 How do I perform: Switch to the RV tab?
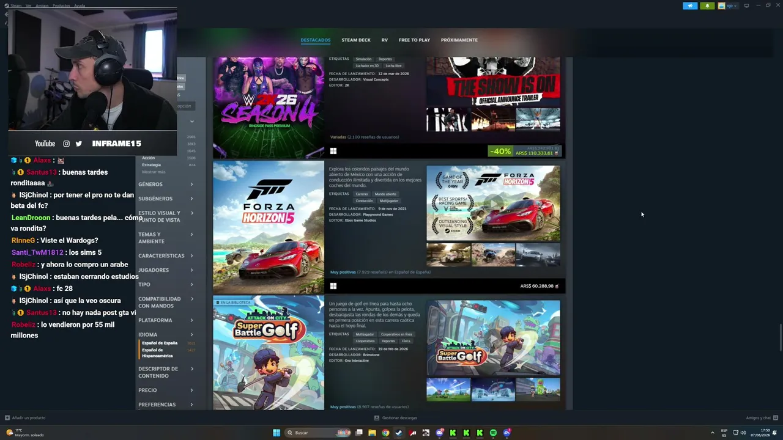coord(385,40)
